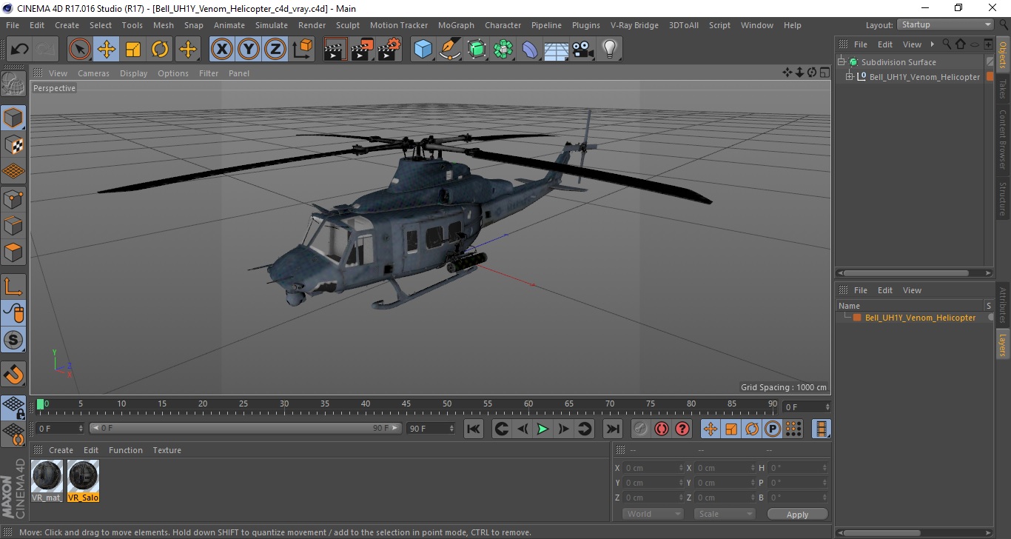Toggle Z axis lock

[x=275, y=50]
